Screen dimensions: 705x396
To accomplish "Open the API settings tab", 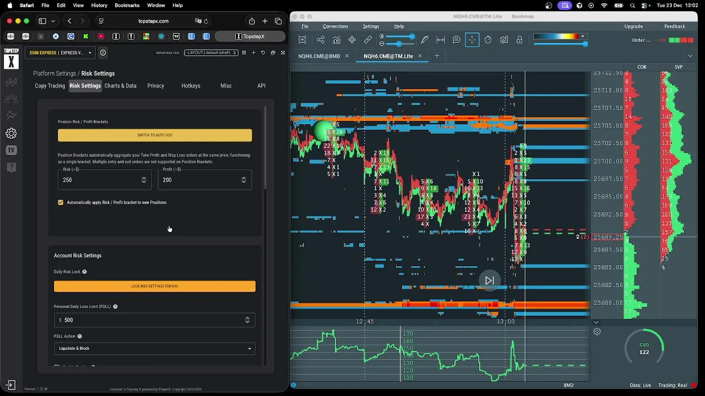I will (261, 86).
